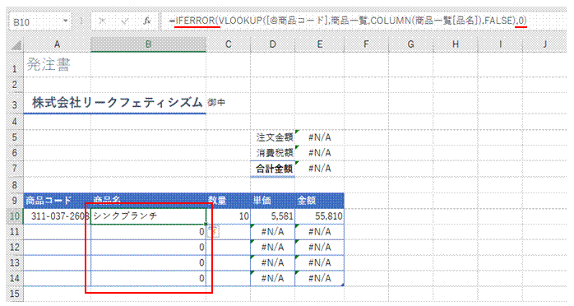574x306 pixels.
Task: Click the #N/A cell next to 注文金額
Action: coord(319,137)
